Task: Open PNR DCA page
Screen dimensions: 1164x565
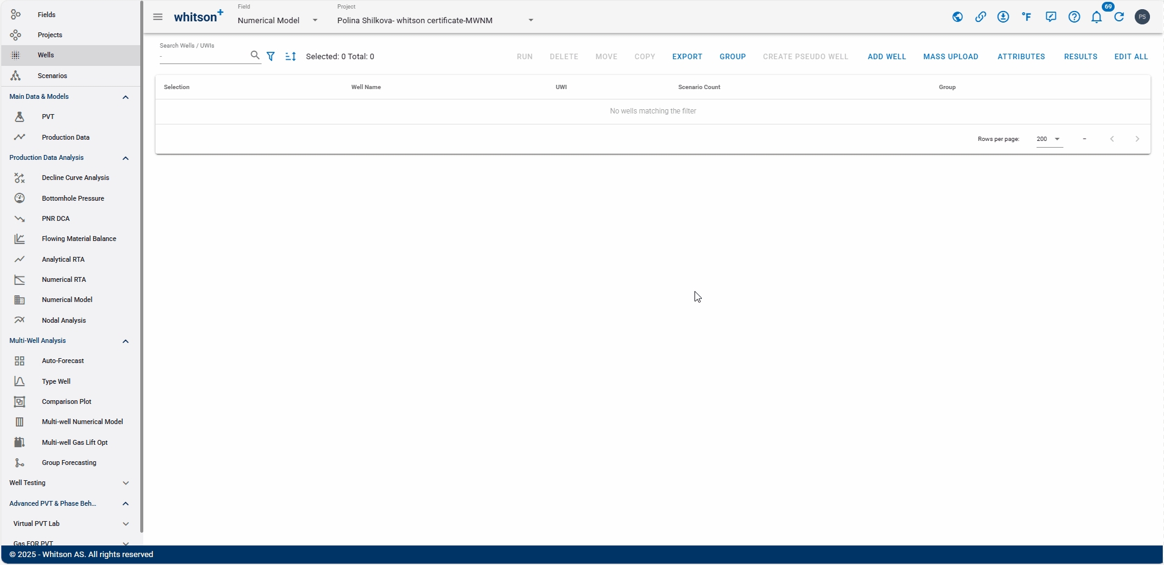Action: (70, 218)
